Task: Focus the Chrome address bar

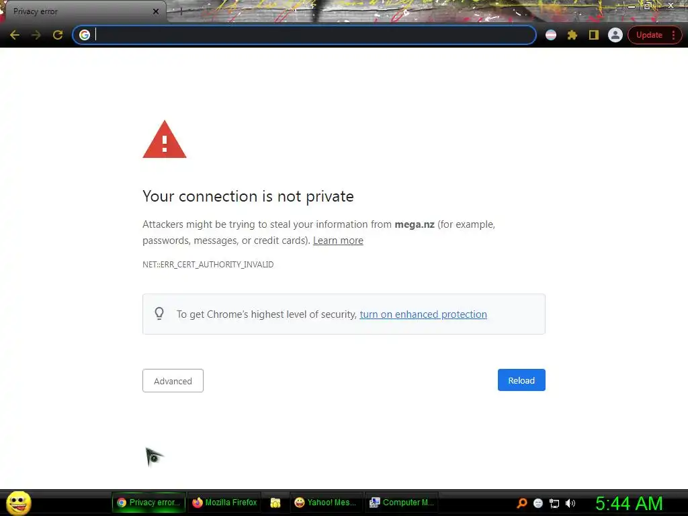Action: tap(304, 35)
